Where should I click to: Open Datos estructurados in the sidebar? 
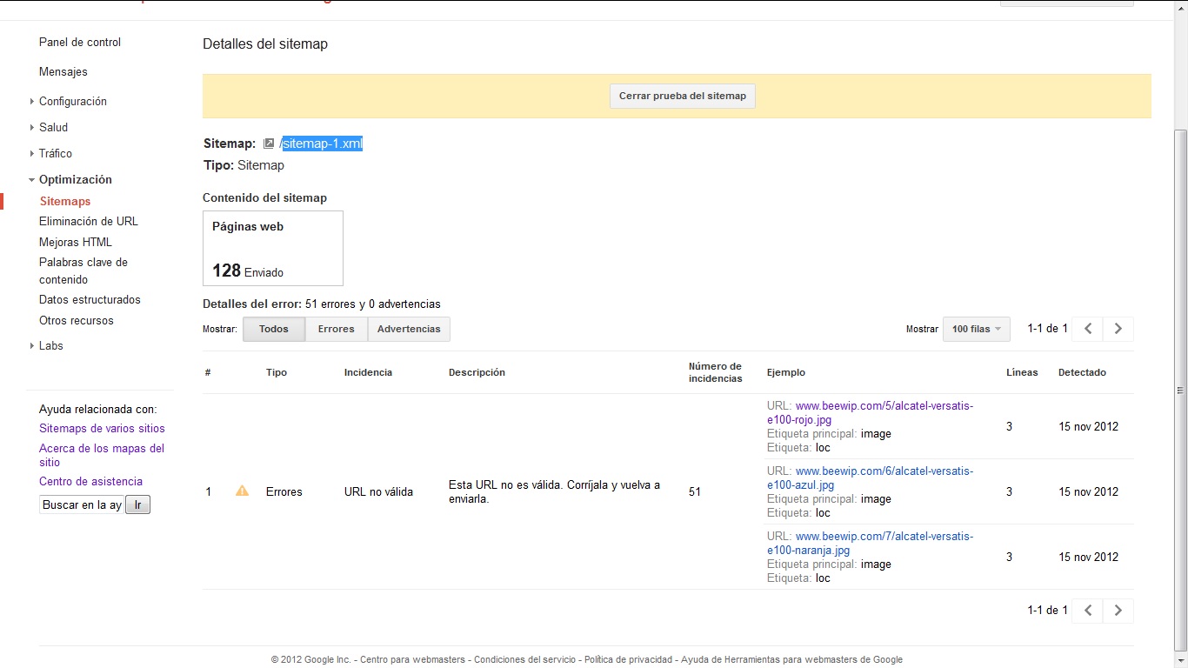(x=90, y=300)
